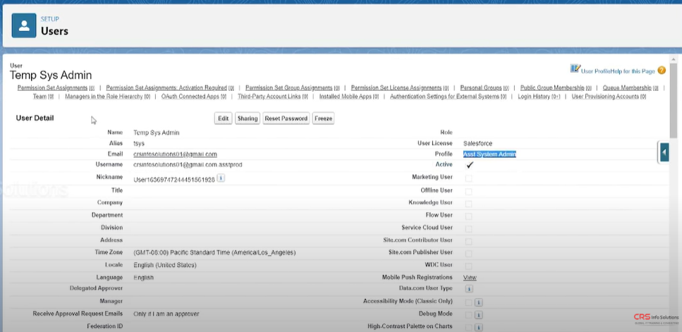Expand the collapsed right sidebar arrow
The height and width of the screenshot is (332, 682).
coord(664,152)
